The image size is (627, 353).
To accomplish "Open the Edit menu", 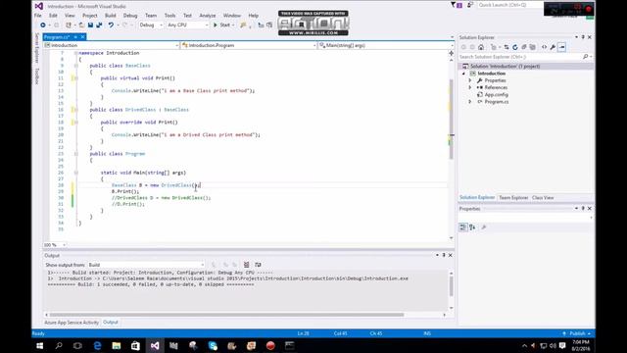I will point(53,16).
